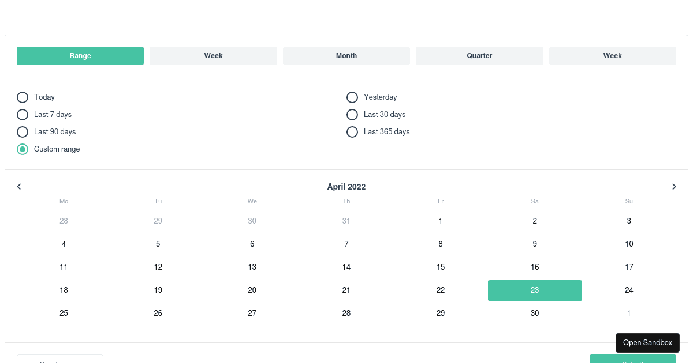
Task: Switch to the Month tab
Action: pyautogui.click(x=346, y=55)
